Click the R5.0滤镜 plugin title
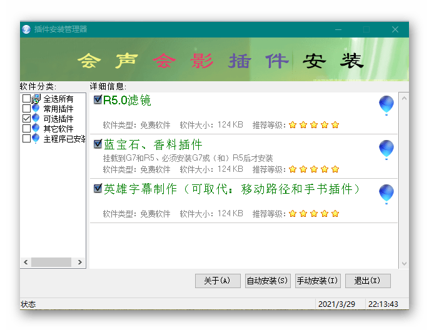 coord(127,101)
